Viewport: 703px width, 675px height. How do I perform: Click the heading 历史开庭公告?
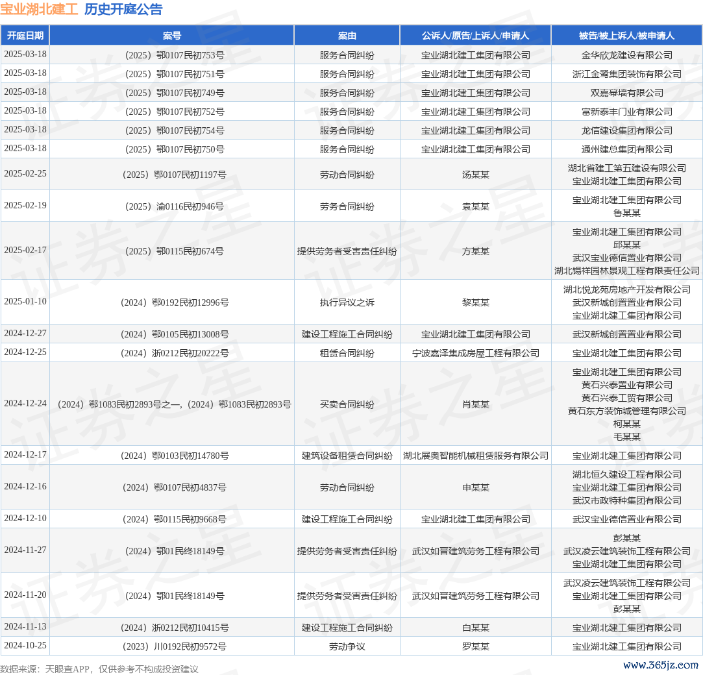pyautogui.click(x=123, y=9)
